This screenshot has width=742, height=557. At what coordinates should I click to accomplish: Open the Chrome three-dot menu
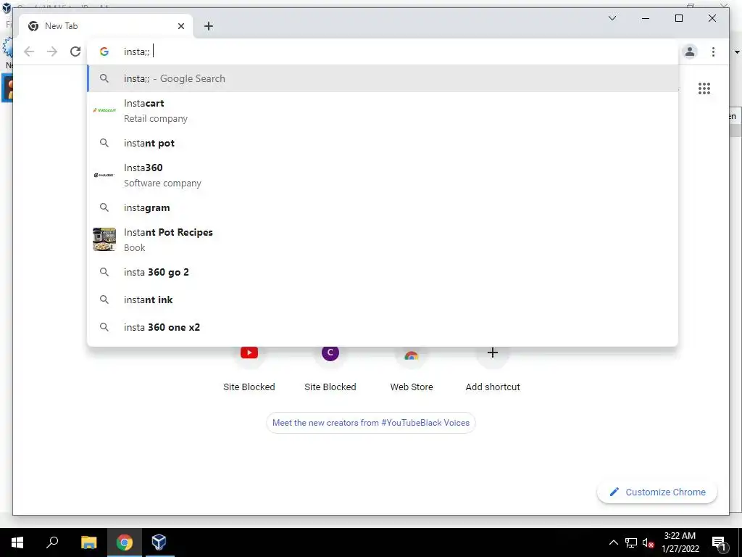pos(713,51)
